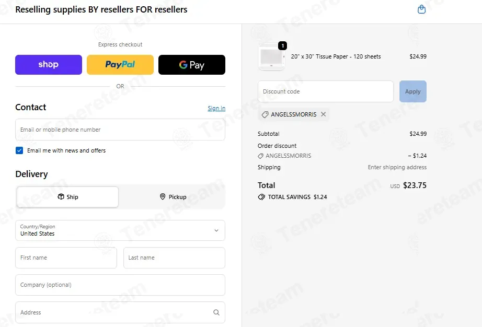Viewport: 482px width, 327px height.
Task: Click the tissue paper product thumbnail
Action: click(271, 56)
